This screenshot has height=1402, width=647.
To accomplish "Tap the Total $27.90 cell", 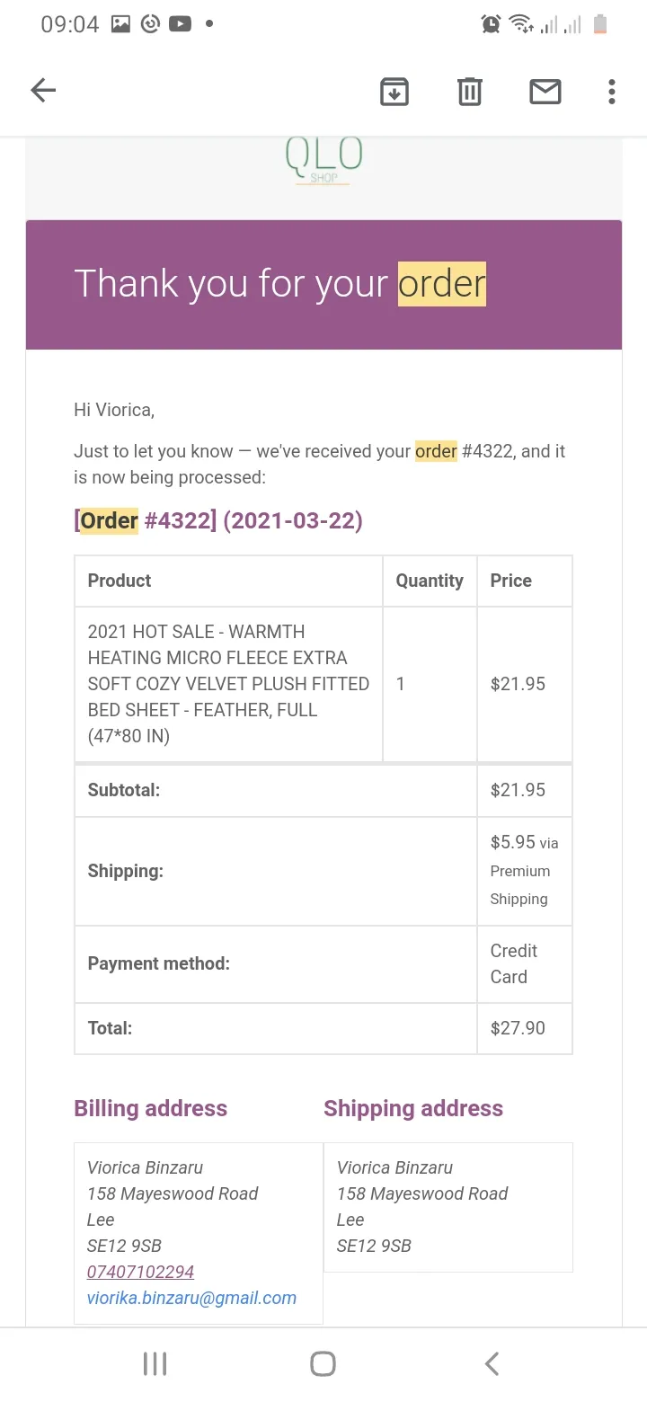I will 525,1028.
